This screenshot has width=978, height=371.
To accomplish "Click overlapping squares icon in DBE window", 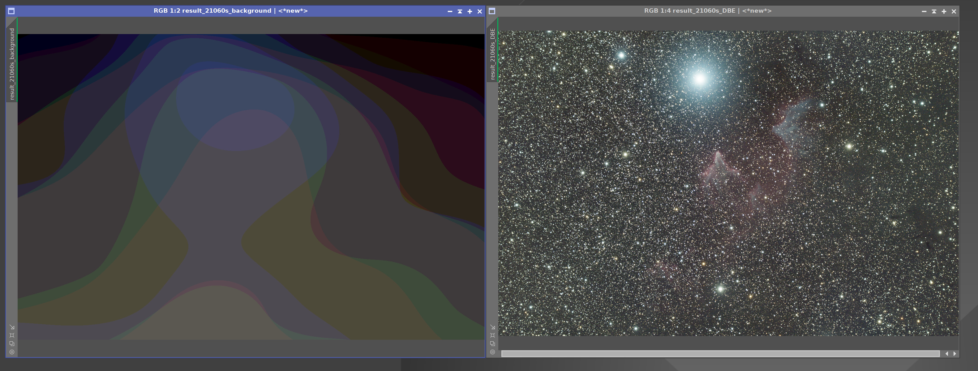I will click(x=492, y=344).
